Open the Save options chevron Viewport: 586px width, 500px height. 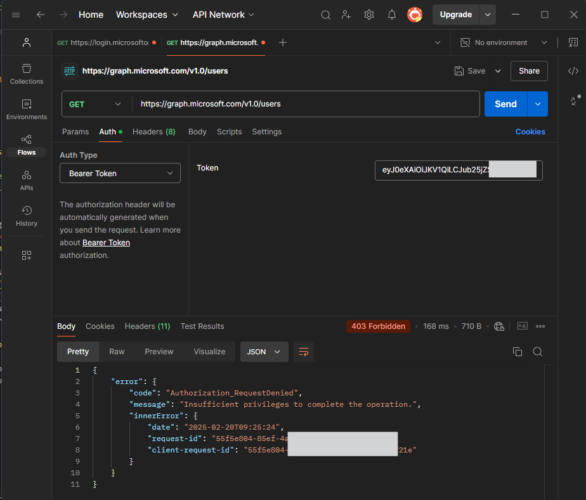pos(497,71)
